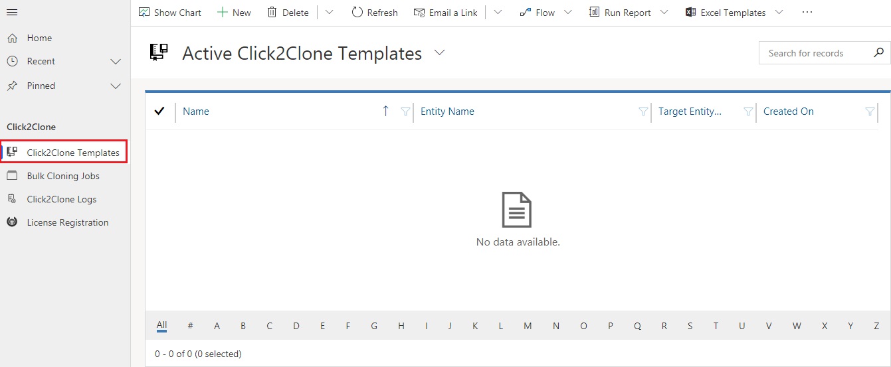Screen dimensions: 891x367
Task: Click the Refresh circular arrow icon
Action: tap(357, 12)
